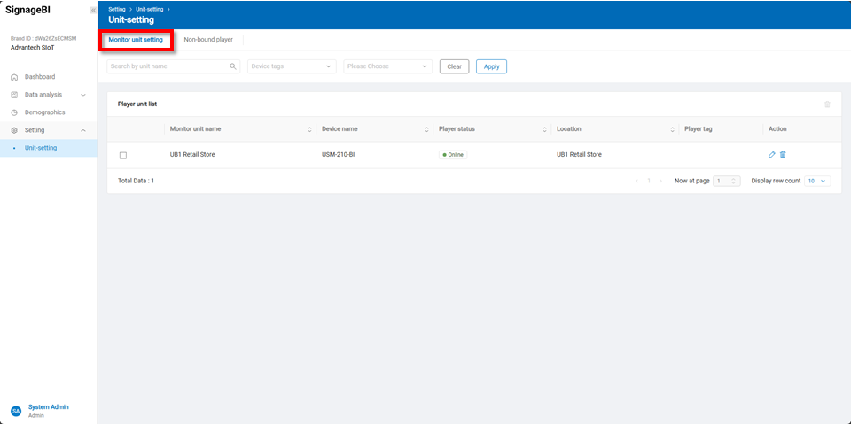This screenshot has width=851, height=425.
Task: Sort the Device name column
Action: [x=426, y=129]
